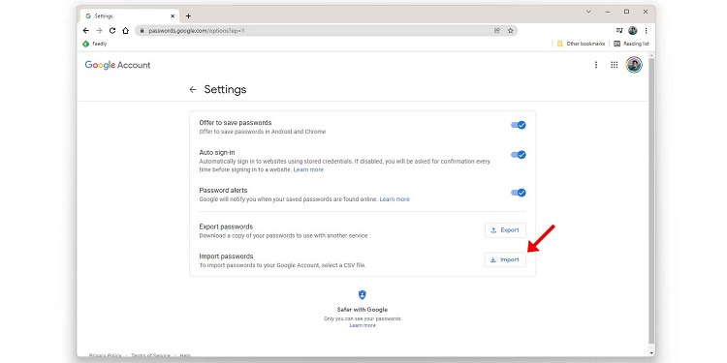This screenshot has height=363, width=727.
Task: Expand the tab search chevron in the title bar
Action: [588, 12]
